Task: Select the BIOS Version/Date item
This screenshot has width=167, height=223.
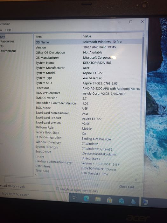Action: pyautogui.click(x=48, y=93)
